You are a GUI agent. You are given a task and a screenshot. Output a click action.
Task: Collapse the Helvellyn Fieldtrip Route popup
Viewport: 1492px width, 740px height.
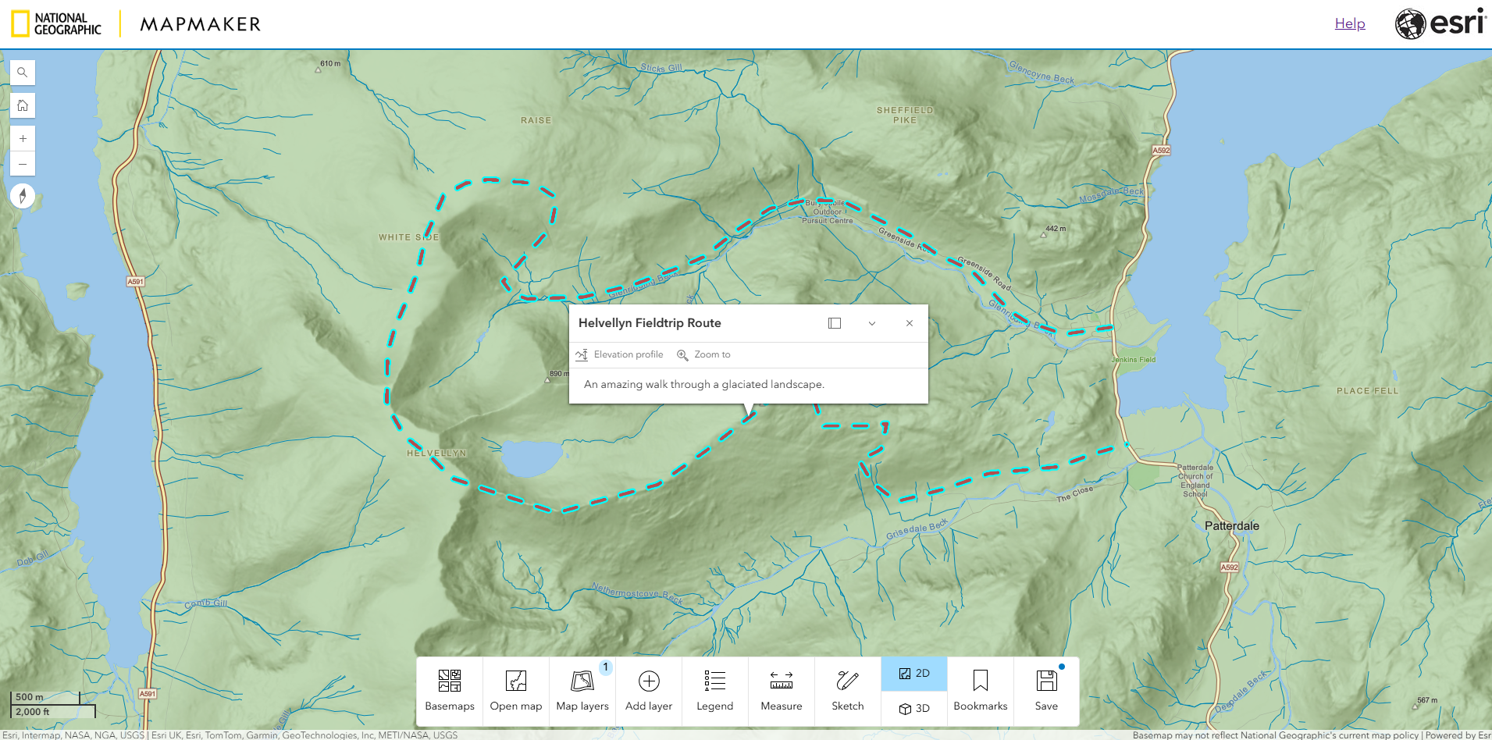871,322
